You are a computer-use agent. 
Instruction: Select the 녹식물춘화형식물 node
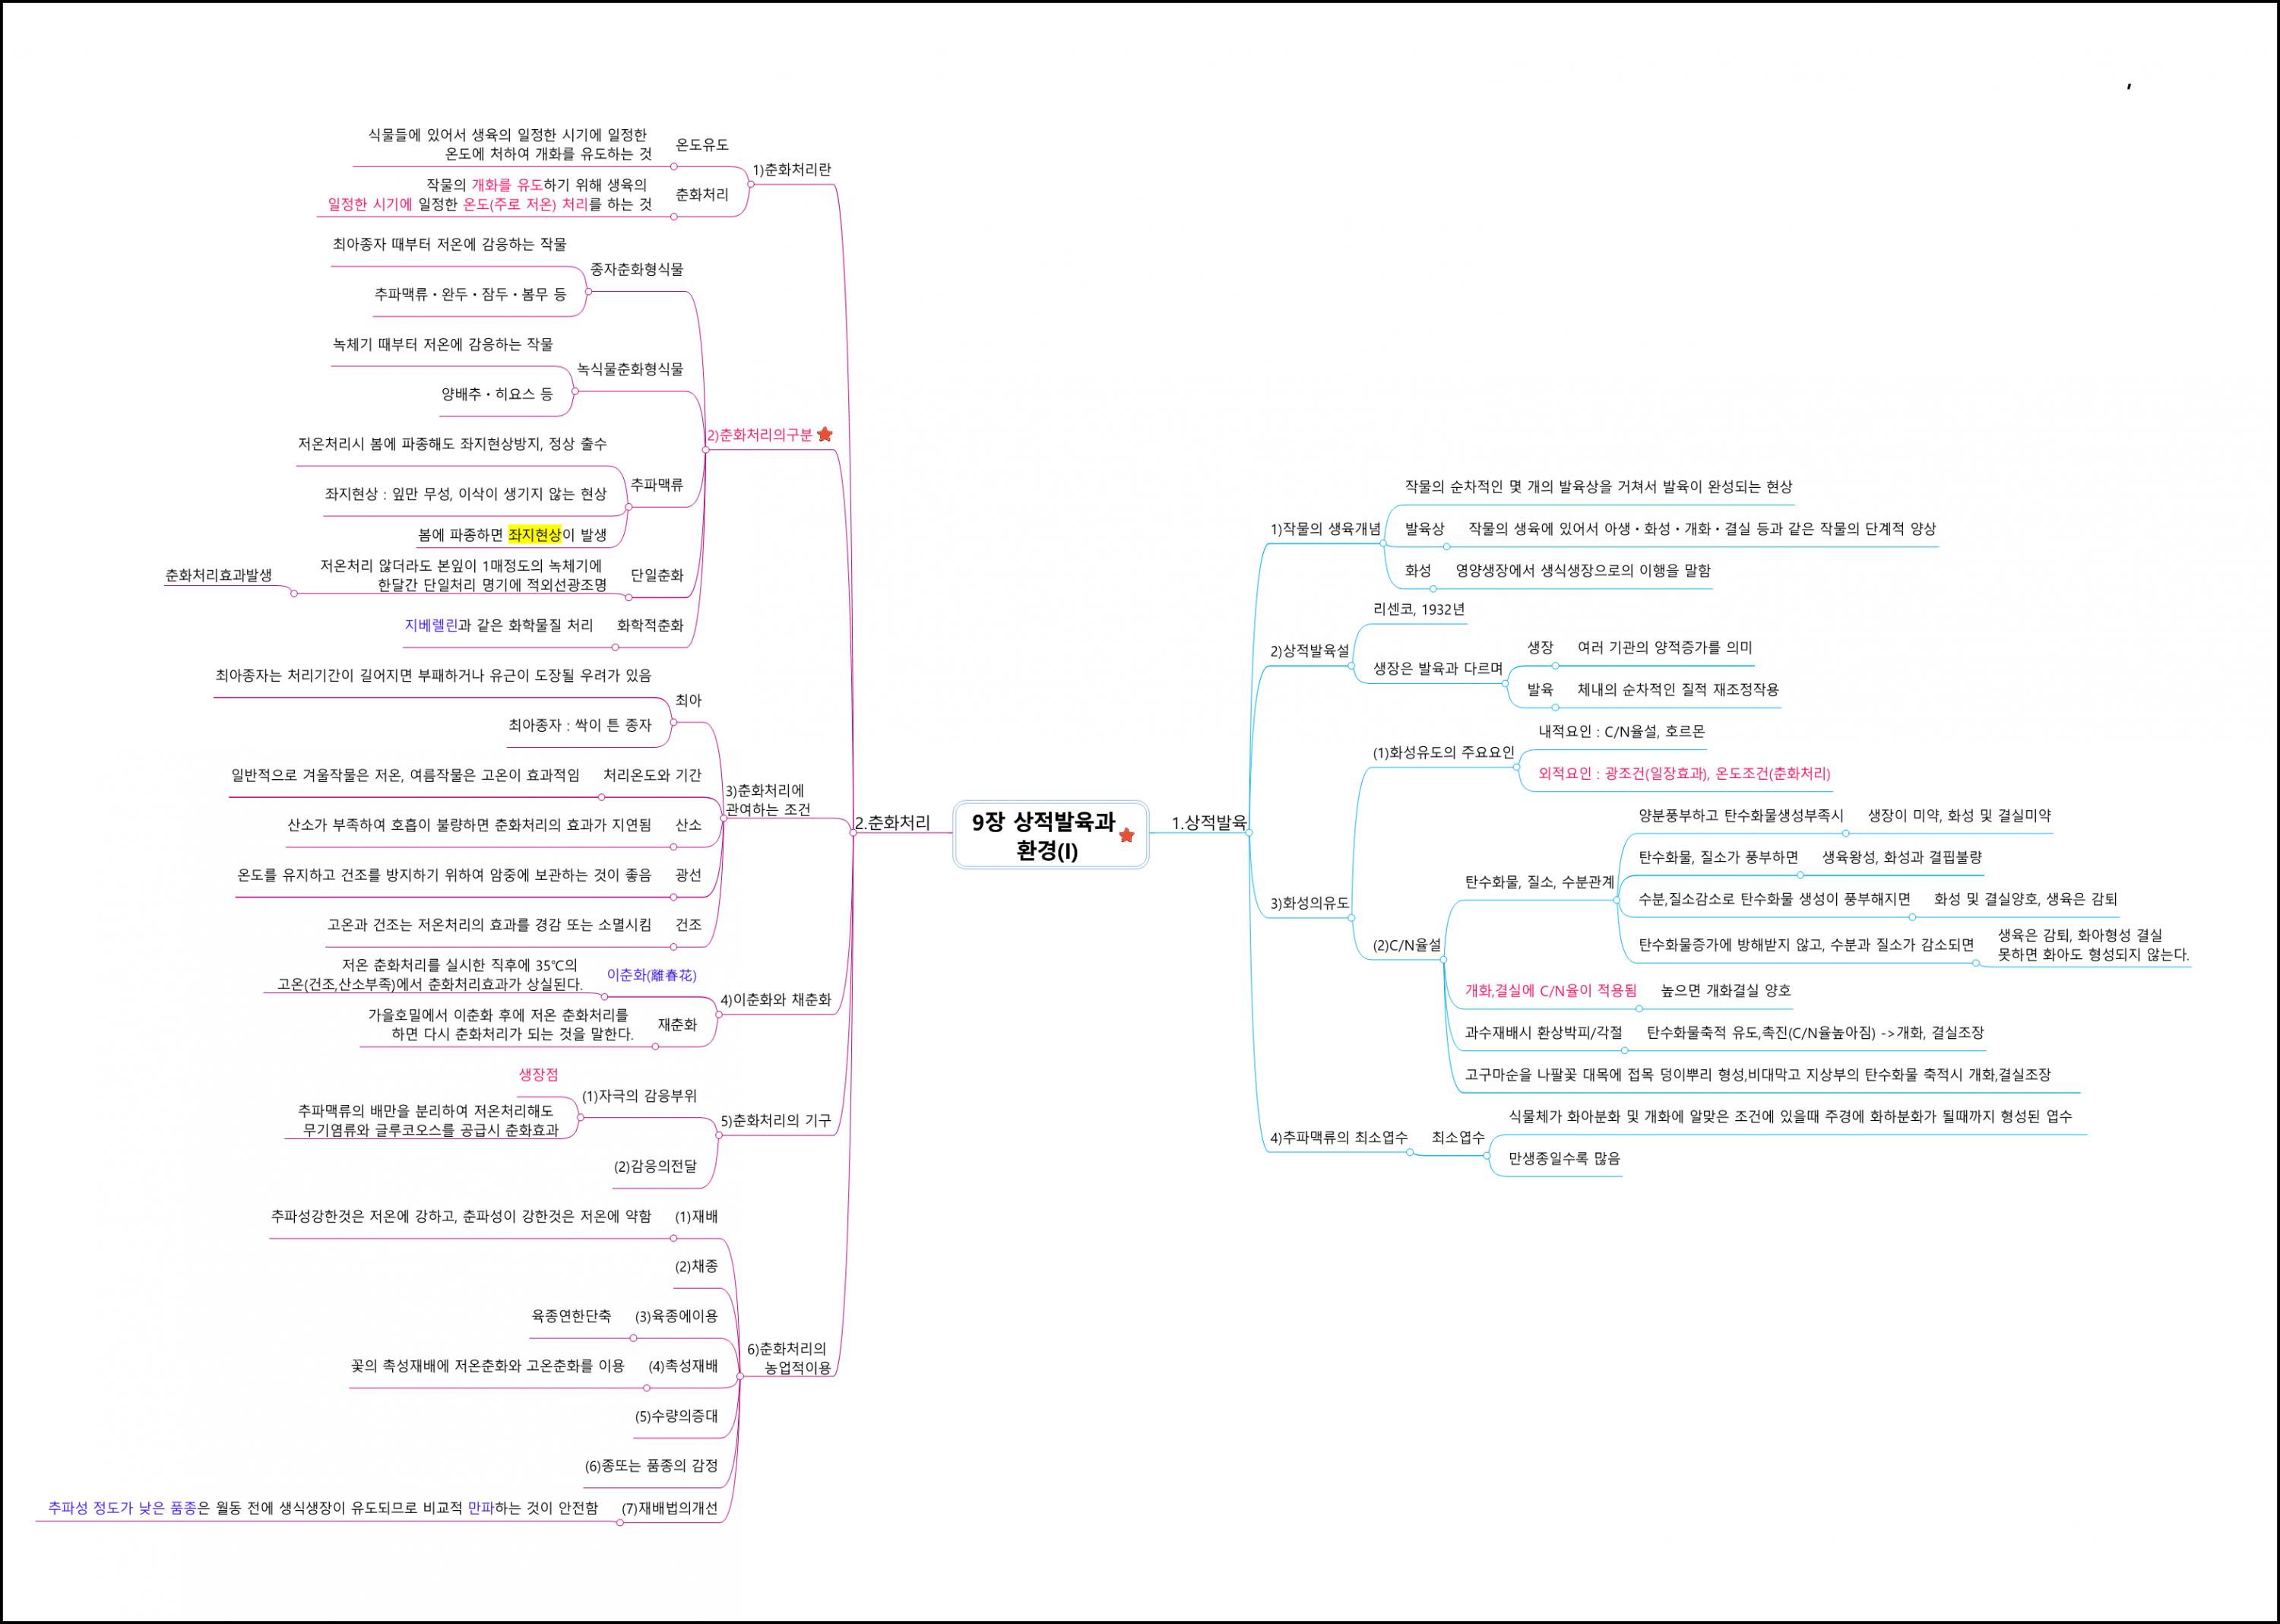pos(630,369)
